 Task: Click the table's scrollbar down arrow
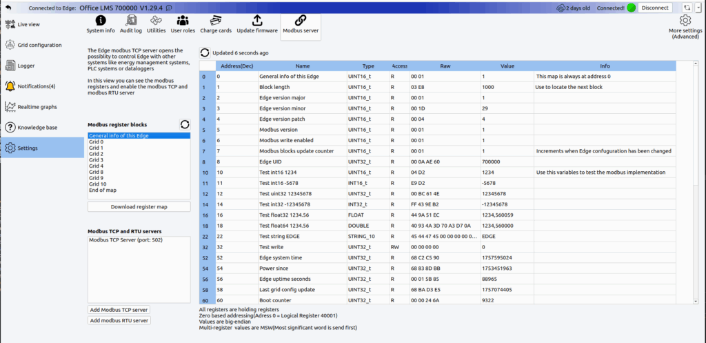click(x=696, y=301)
